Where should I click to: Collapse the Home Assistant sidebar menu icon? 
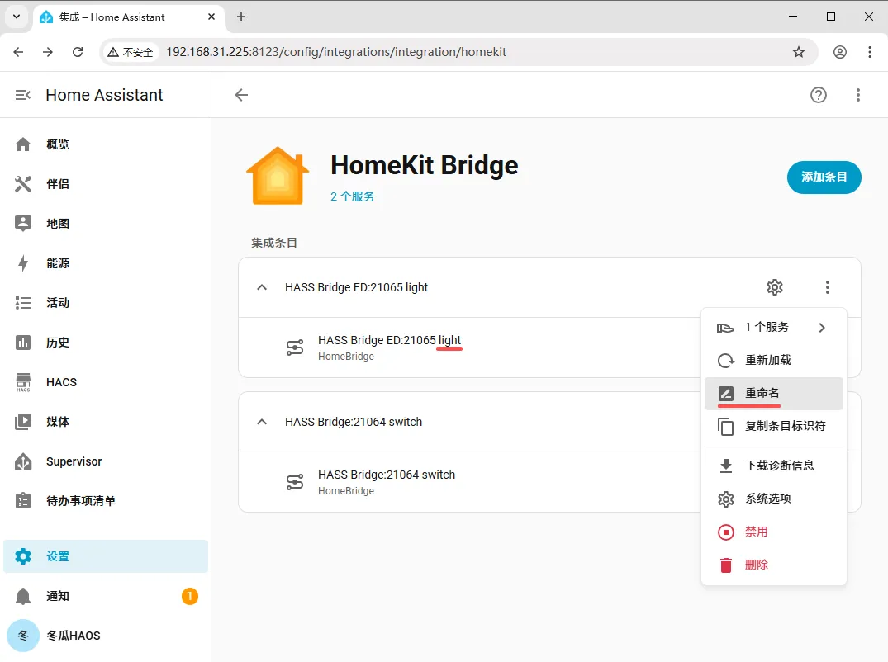coord(22,95)
